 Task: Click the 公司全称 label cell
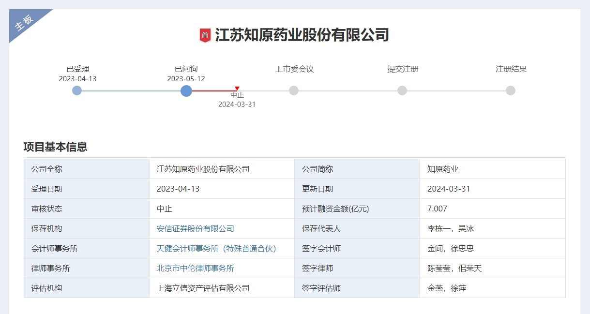[x=87, y=169]
